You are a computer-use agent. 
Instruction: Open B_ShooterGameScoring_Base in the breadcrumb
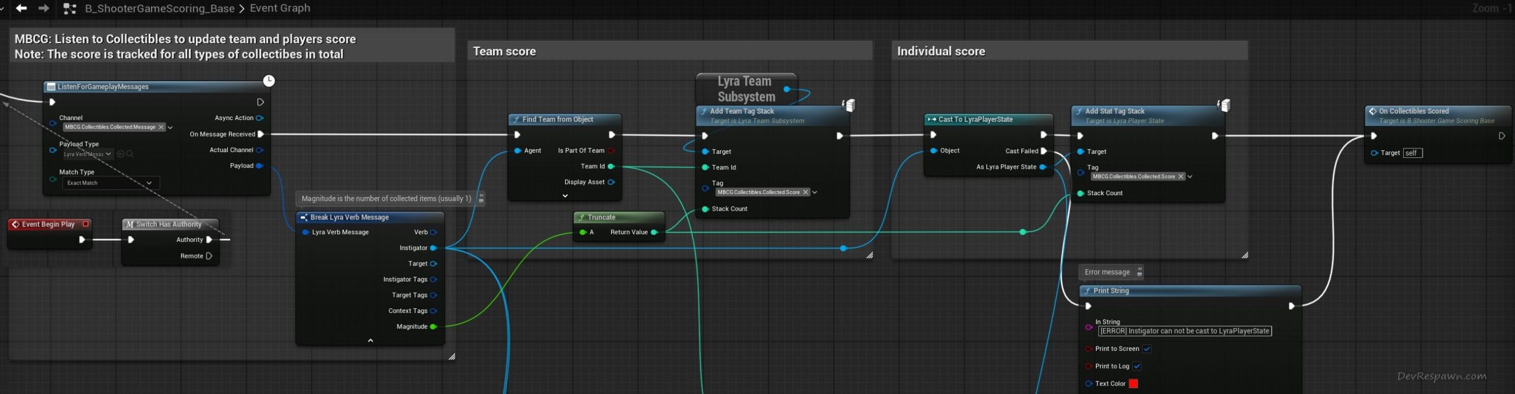click(159, 8)
